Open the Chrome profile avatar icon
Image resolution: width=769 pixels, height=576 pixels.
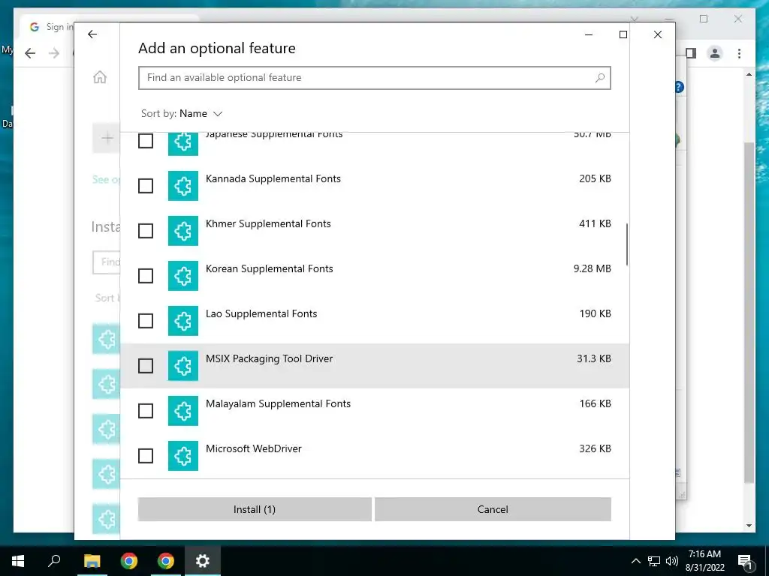[x=715, y=53]
